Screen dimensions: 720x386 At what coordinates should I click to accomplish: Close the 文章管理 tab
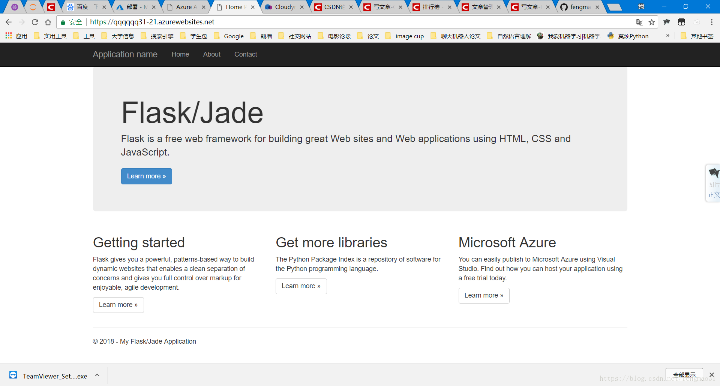tap(499, 7)
